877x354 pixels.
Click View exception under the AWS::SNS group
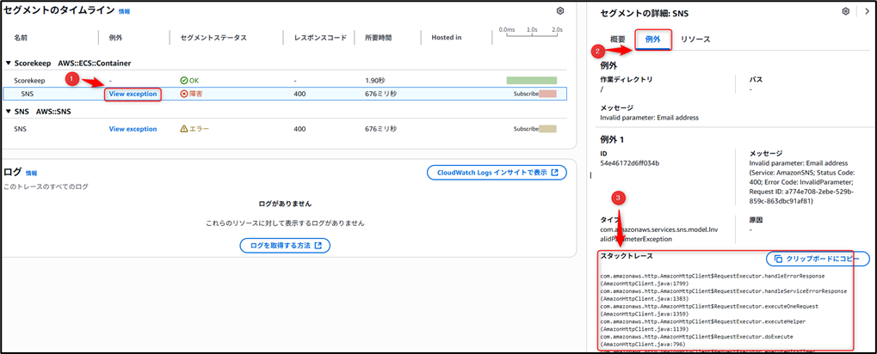pyautogui.click(x=133, y=129)
